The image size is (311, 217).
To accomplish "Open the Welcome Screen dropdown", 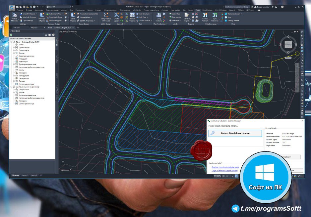I will point(241,14).
